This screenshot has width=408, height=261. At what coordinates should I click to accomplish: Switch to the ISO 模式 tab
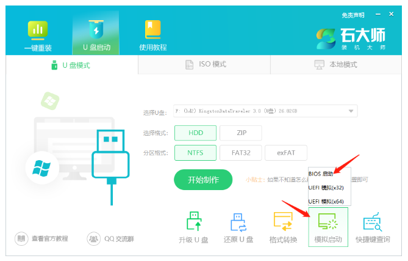[x=205, y=65]
